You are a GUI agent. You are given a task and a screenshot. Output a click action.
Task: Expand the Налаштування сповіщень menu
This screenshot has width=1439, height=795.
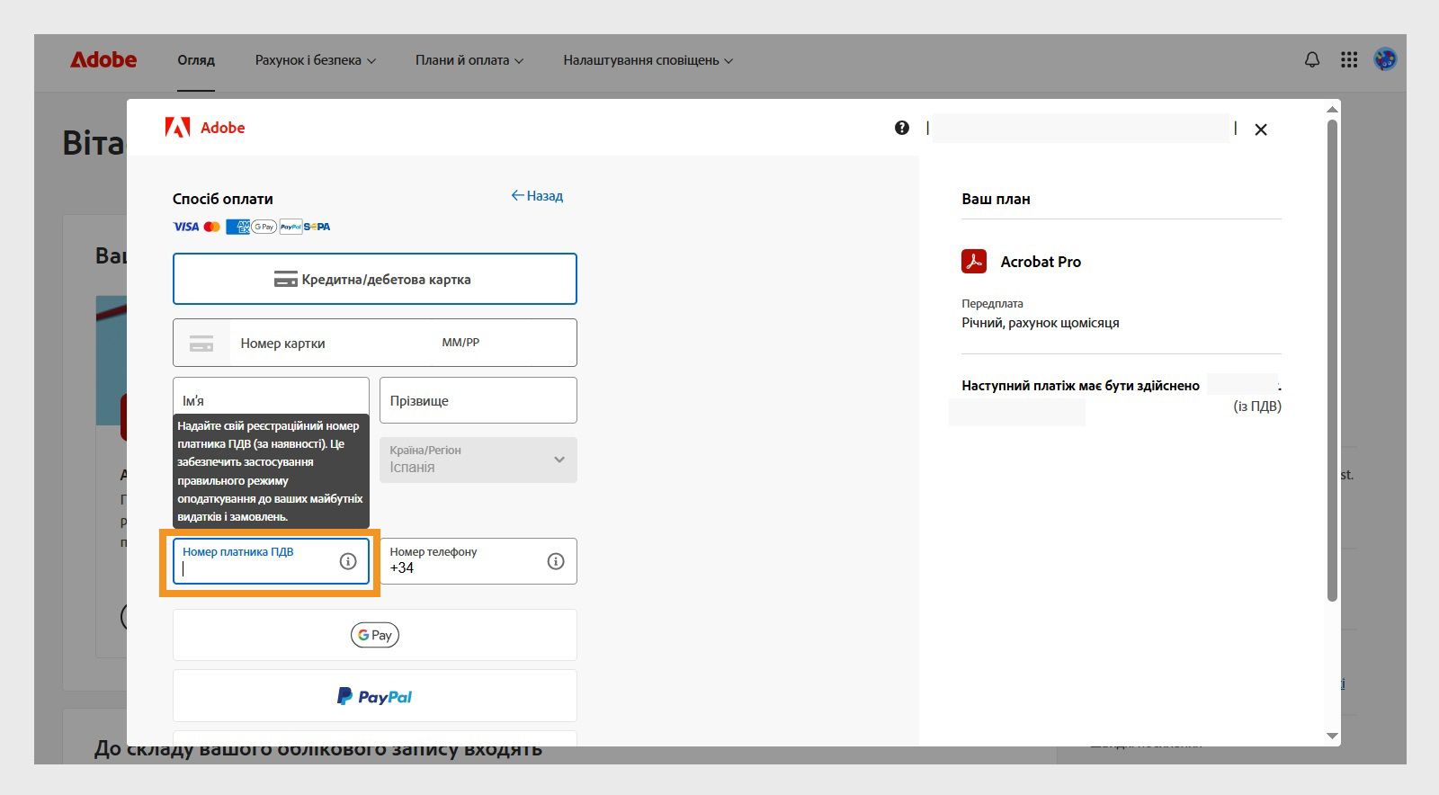pos(648,60)
